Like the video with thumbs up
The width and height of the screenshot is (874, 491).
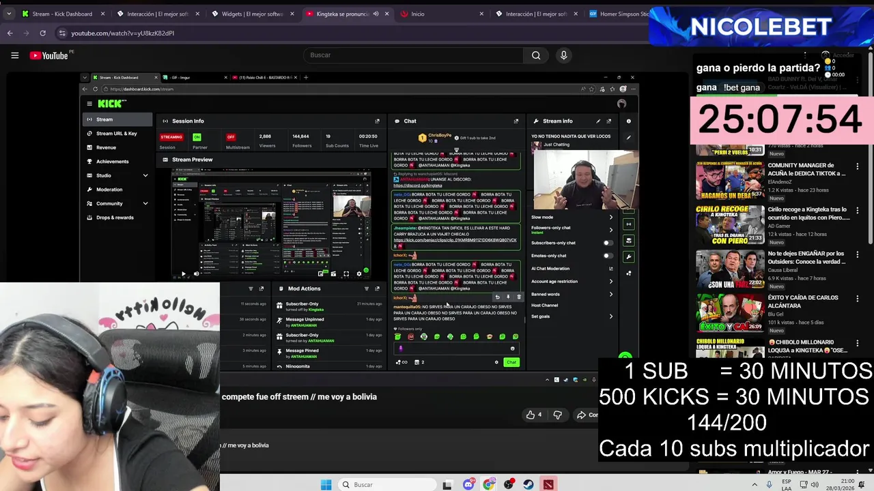click(534, 415)
